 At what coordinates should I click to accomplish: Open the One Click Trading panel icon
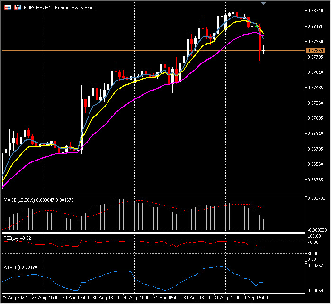tap(8, 8)
